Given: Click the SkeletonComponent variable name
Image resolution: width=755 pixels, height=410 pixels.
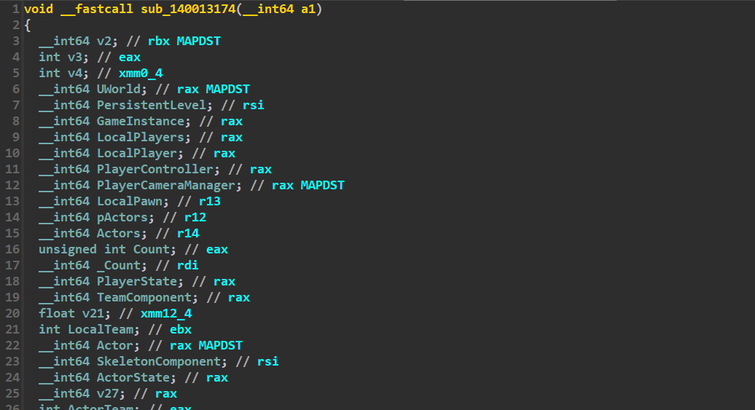Looking at the screenshot, I should (158, 361).
